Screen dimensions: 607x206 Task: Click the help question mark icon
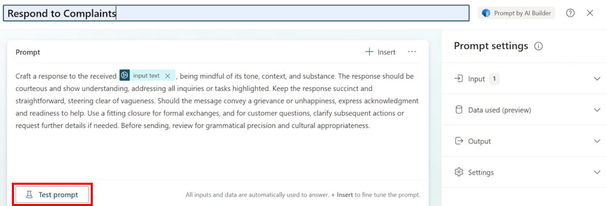[x=570, y=13]
